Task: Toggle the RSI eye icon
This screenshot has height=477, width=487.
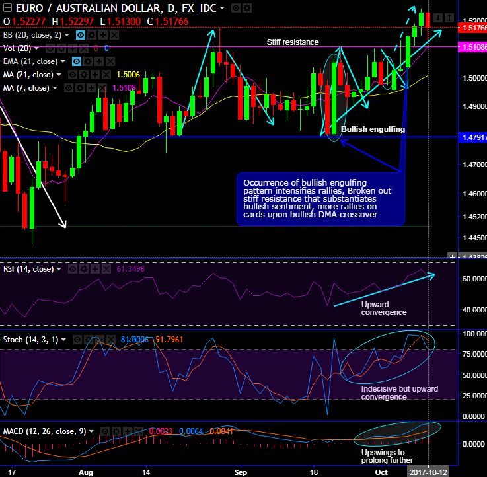Action: tap(73, 269)
